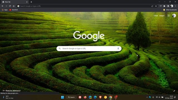This screenshot has width=178, height=100.
Task: Click the magnifier icon in search box
Action: pyautogui.click(x=60, y=49)
